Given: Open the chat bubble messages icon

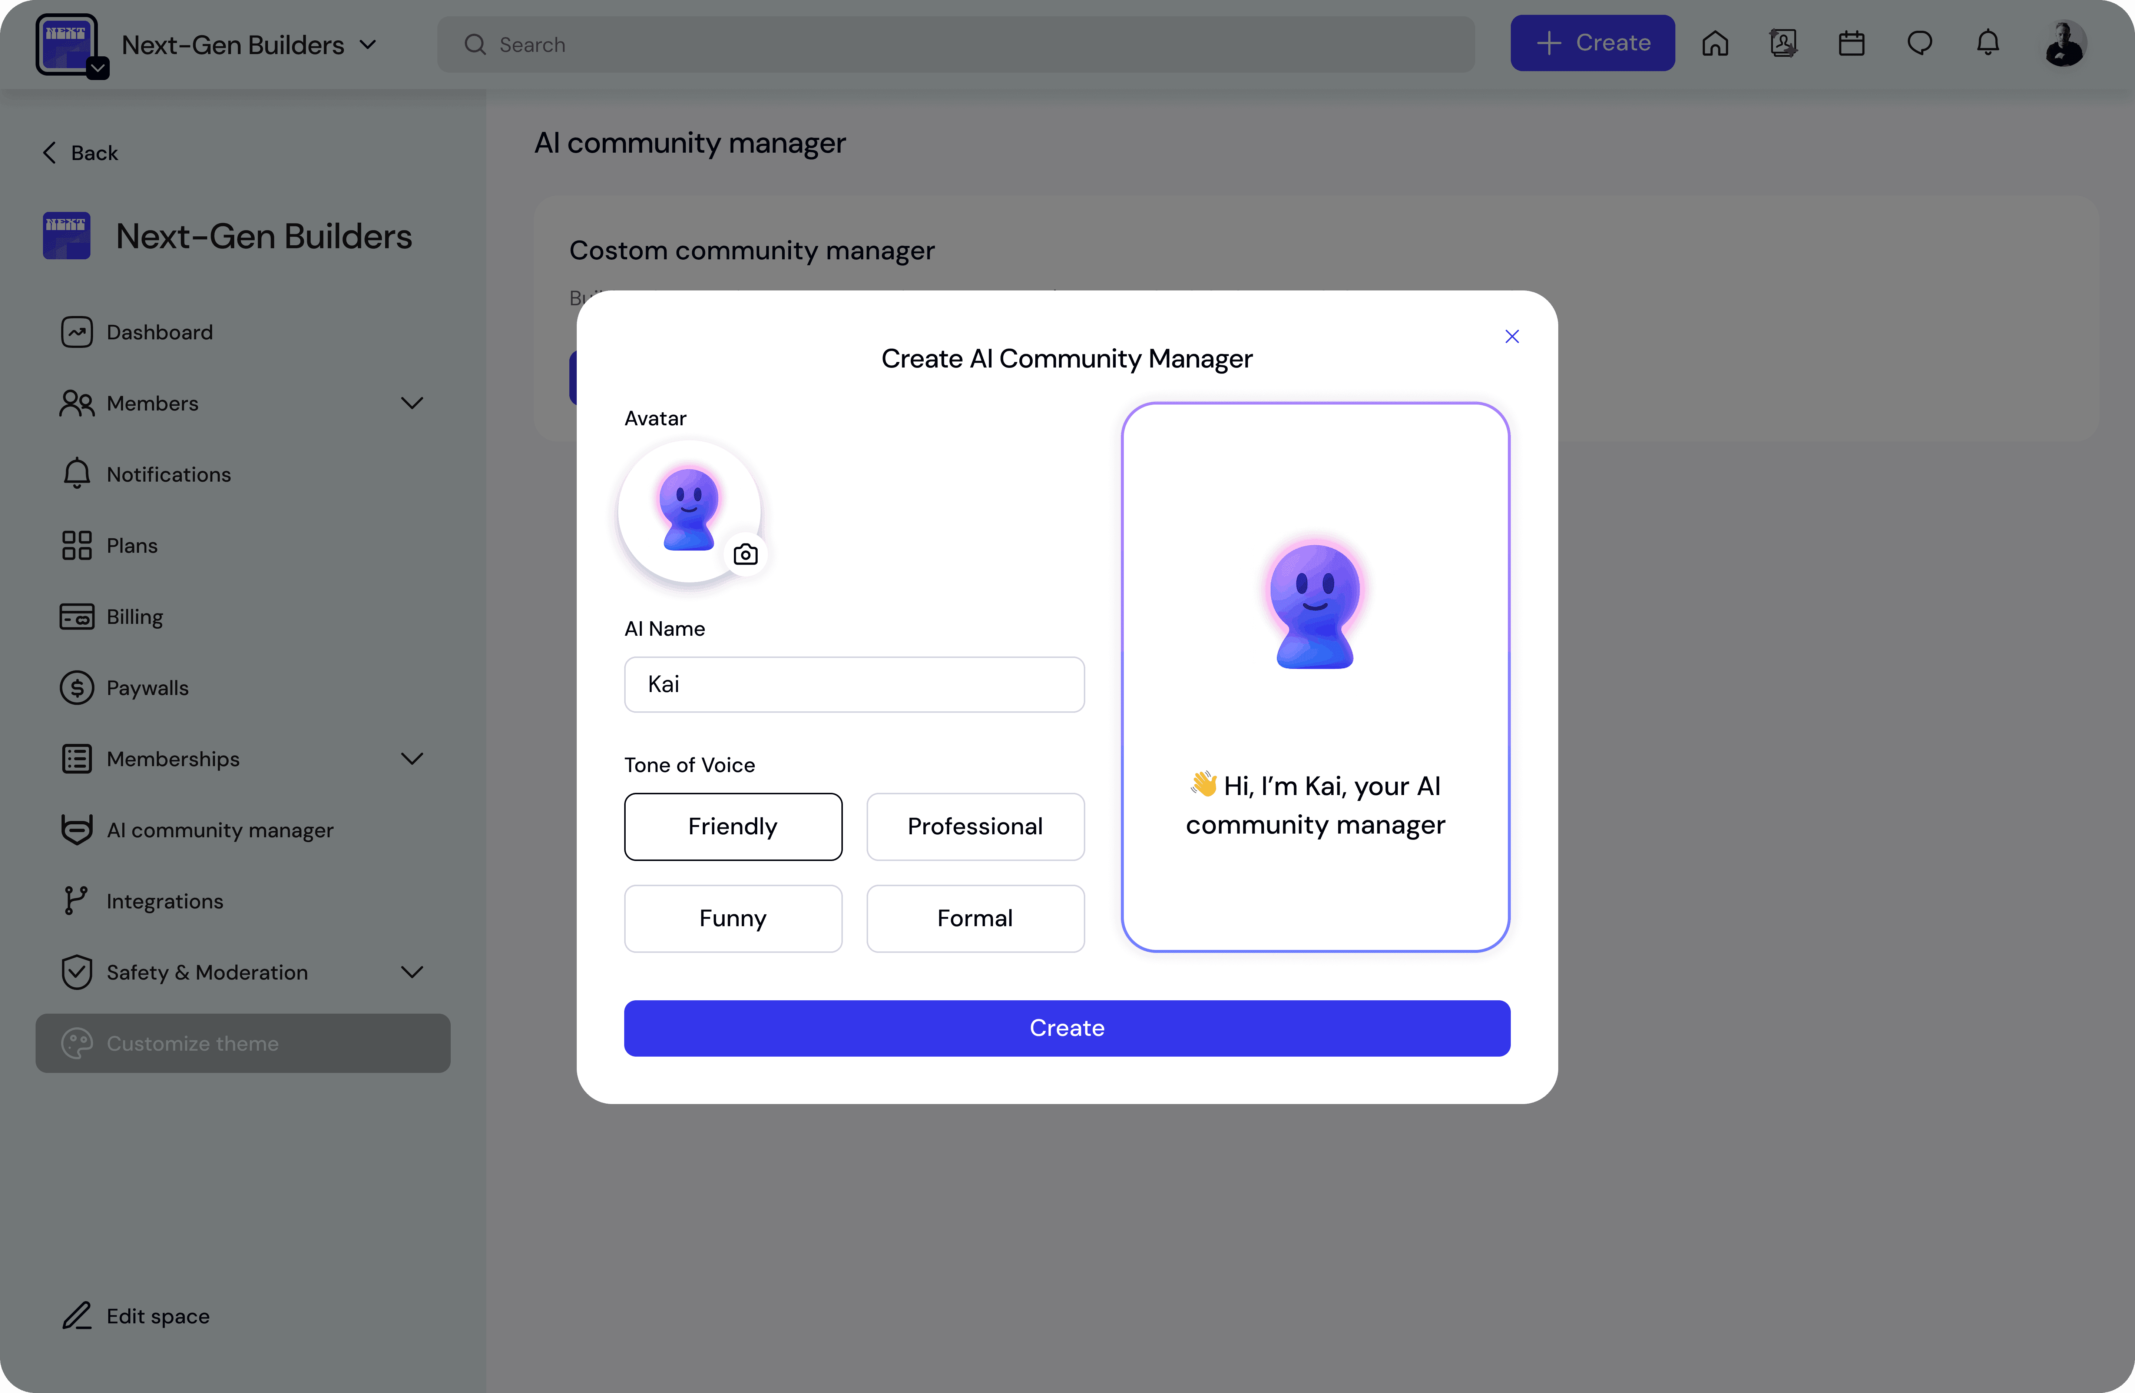Looking at the screenshot, I should coord(1919,43).
